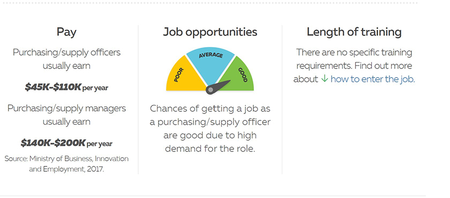Click 'Purchasing/supply officers usually earn' text
450x198 pixels.
click(66, 59)
